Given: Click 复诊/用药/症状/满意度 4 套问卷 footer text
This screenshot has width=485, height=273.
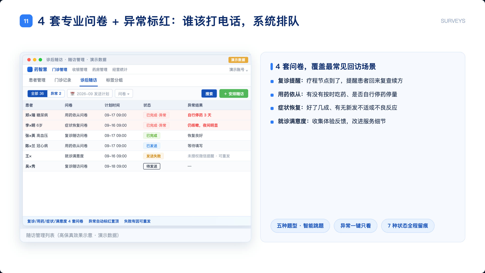Looking at the screenshot, I should pyautogui.click(x=55, y=221).
